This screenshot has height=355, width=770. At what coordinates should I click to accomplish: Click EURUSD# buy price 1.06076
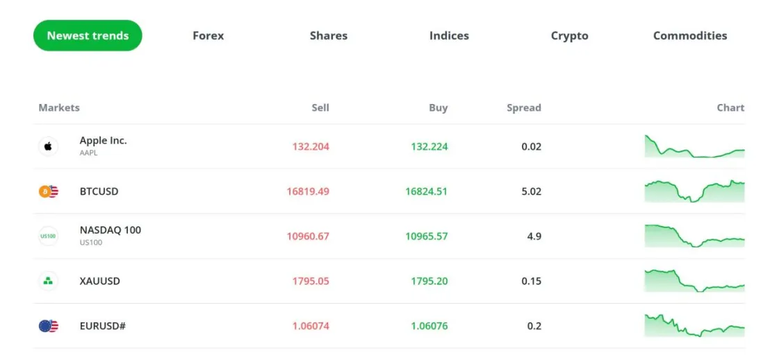coord(429,326)
